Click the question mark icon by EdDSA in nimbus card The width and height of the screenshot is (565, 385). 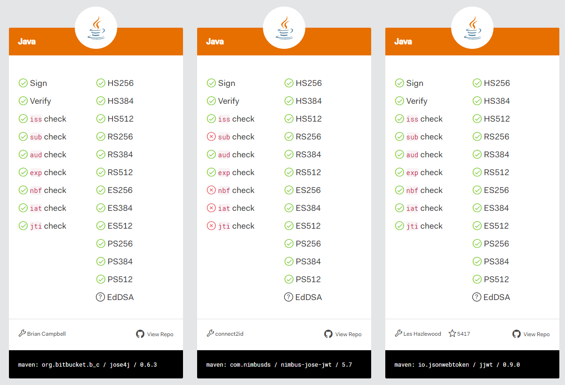(x=289, y=297)
